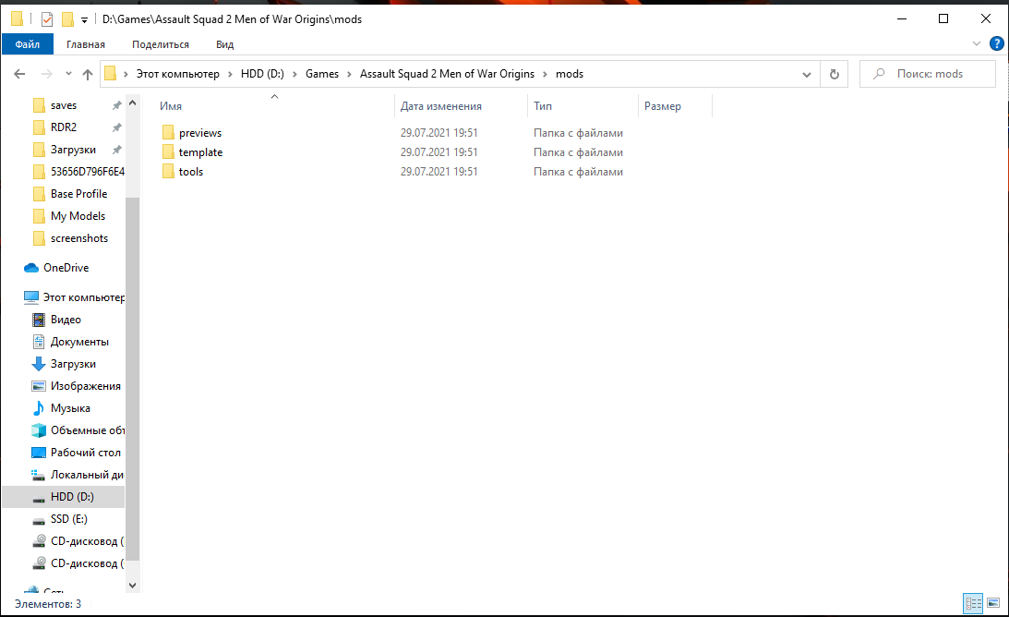The image size is (1009, 617).
Task: Open Объемные объекты in sidebar
Action: point(78,430)
